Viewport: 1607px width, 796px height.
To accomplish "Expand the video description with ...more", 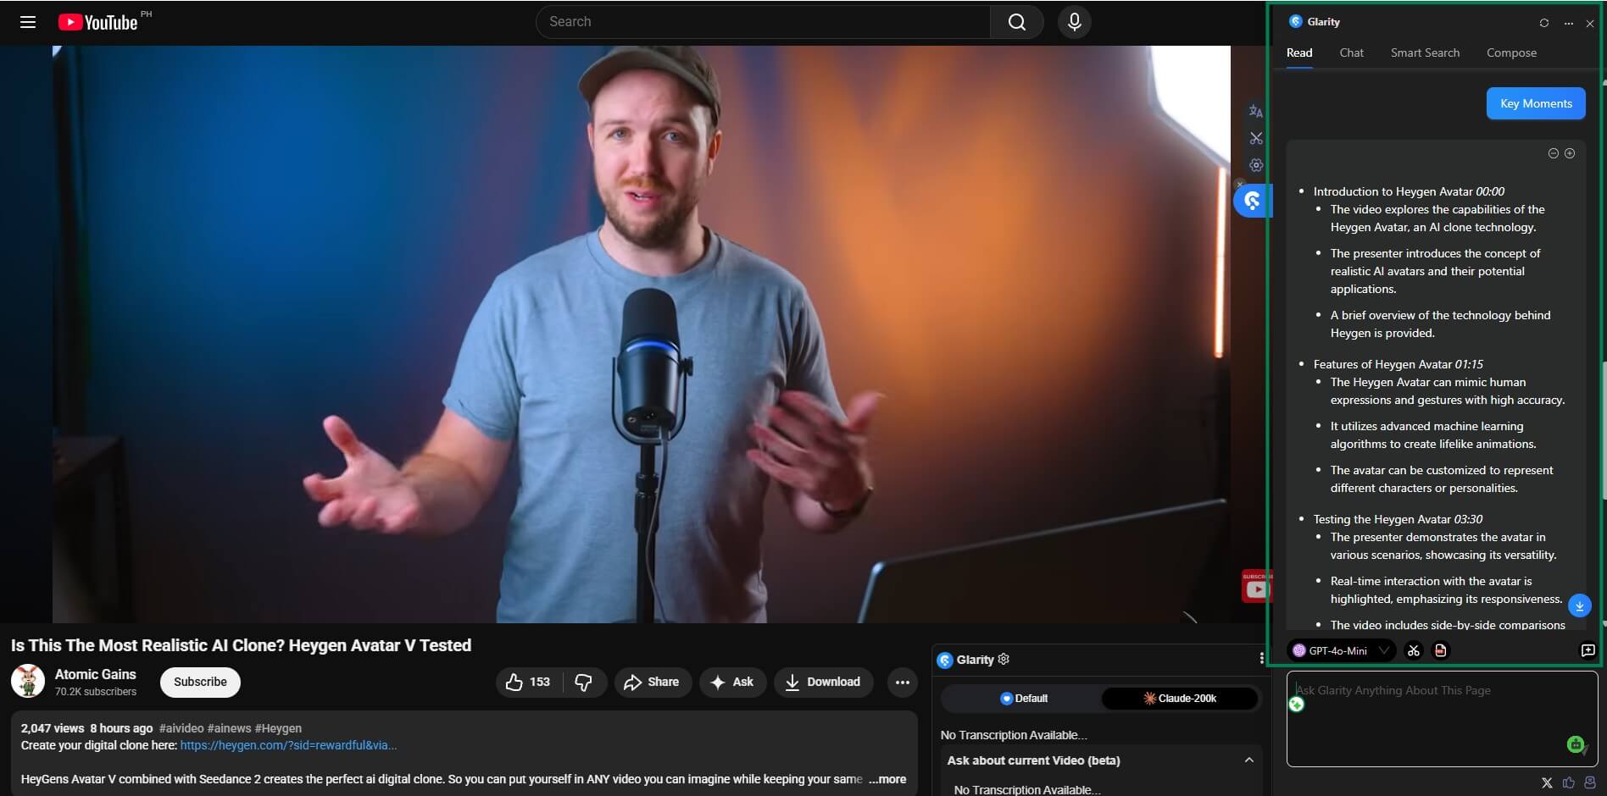I will pos(887,779).
